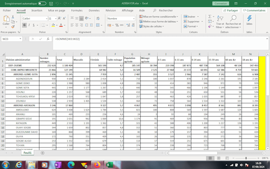Click the Insert Function fx icon
The width and height of the screenshot is (270, 169).
pos(48,39)
